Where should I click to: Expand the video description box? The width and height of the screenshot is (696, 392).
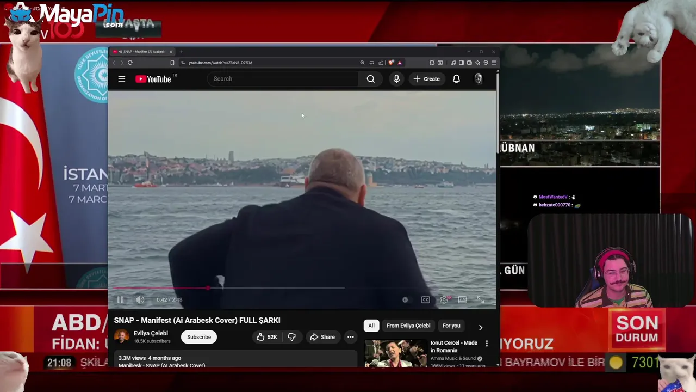tap(235, 360)
